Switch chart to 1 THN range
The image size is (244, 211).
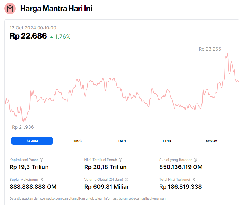pyautogui.click(x=166, y=141)
